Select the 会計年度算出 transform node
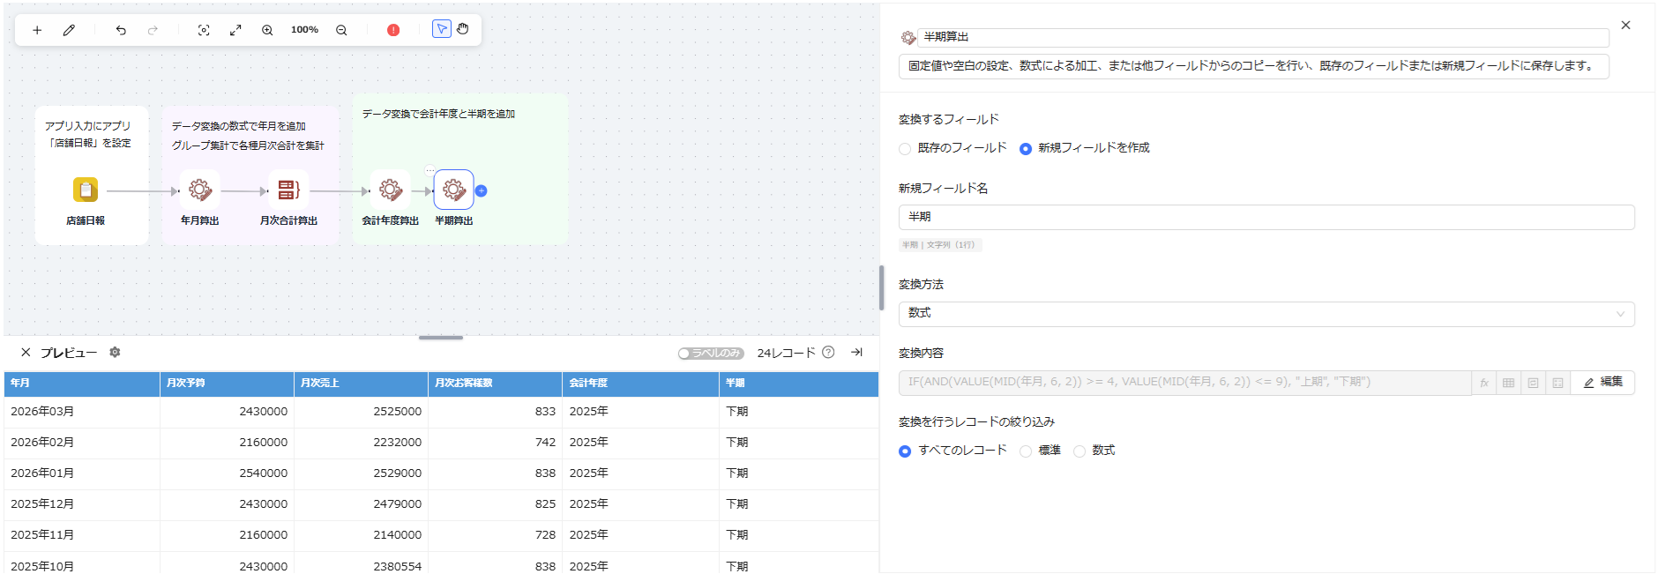 click(x=391, y=190)
